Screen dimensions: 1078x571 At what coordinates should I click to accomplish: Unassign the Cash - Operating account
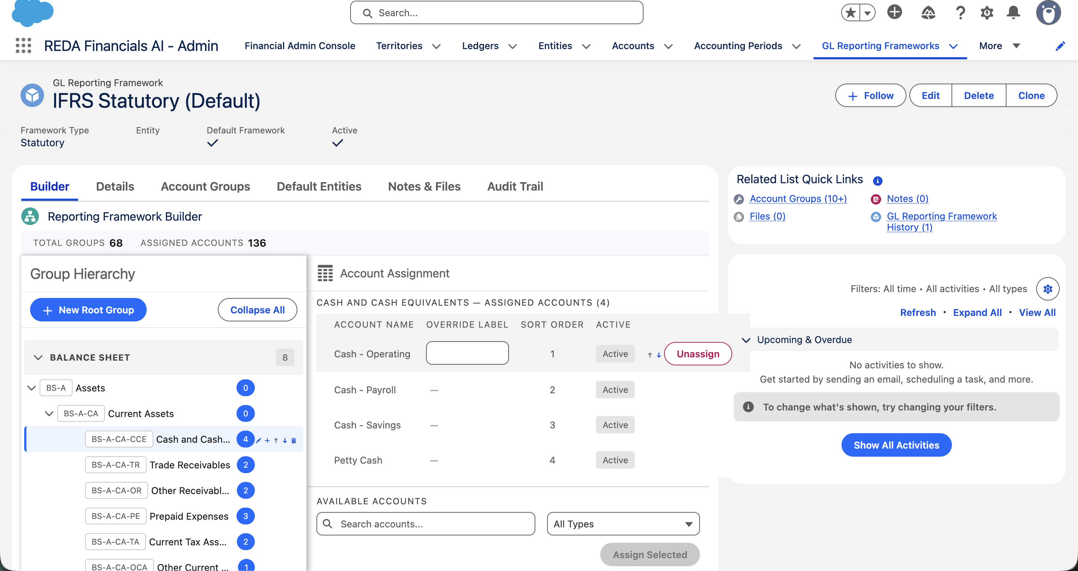tap(698, 354)
